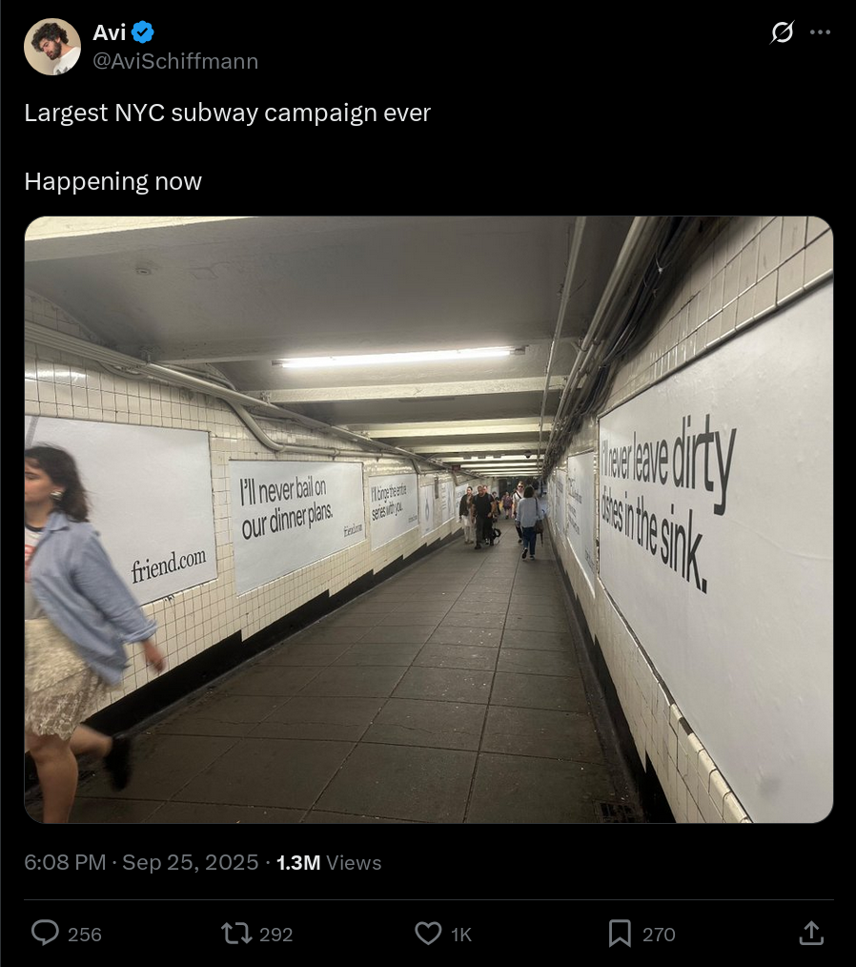View the 1.3M Views analytics
856x967 pixels.
[329, 862]
